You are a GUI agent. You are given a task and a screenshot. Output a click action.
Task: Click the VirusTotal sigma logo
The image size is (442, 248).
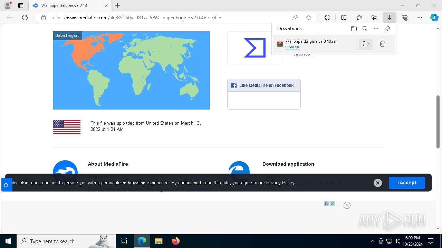(255, 48)
